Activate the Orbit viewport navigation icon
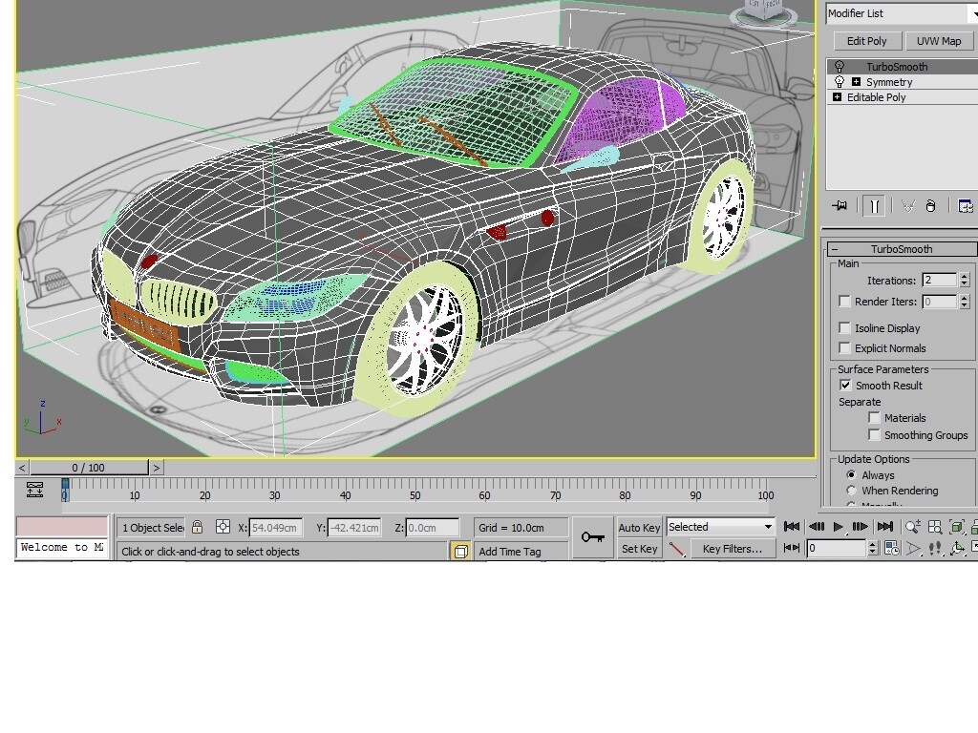Viewport: 978px width, 733px height. point(956,549)
